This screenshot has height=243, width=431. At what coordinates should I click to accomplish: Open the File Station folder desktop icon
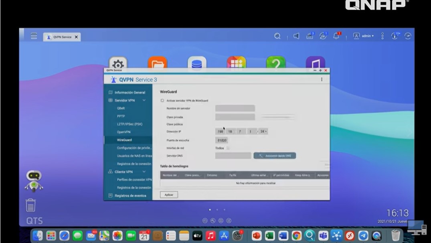point(158,63)
